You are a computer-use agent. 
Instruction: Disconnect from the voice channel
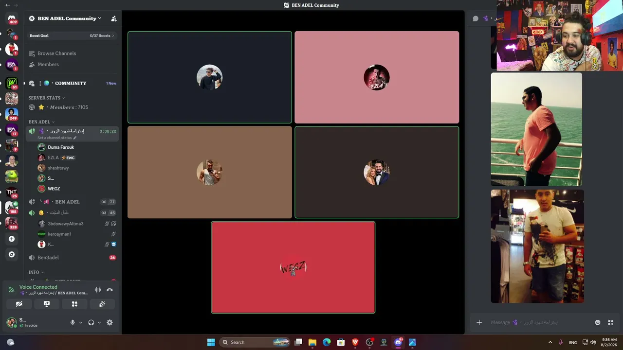pos(110,290)
